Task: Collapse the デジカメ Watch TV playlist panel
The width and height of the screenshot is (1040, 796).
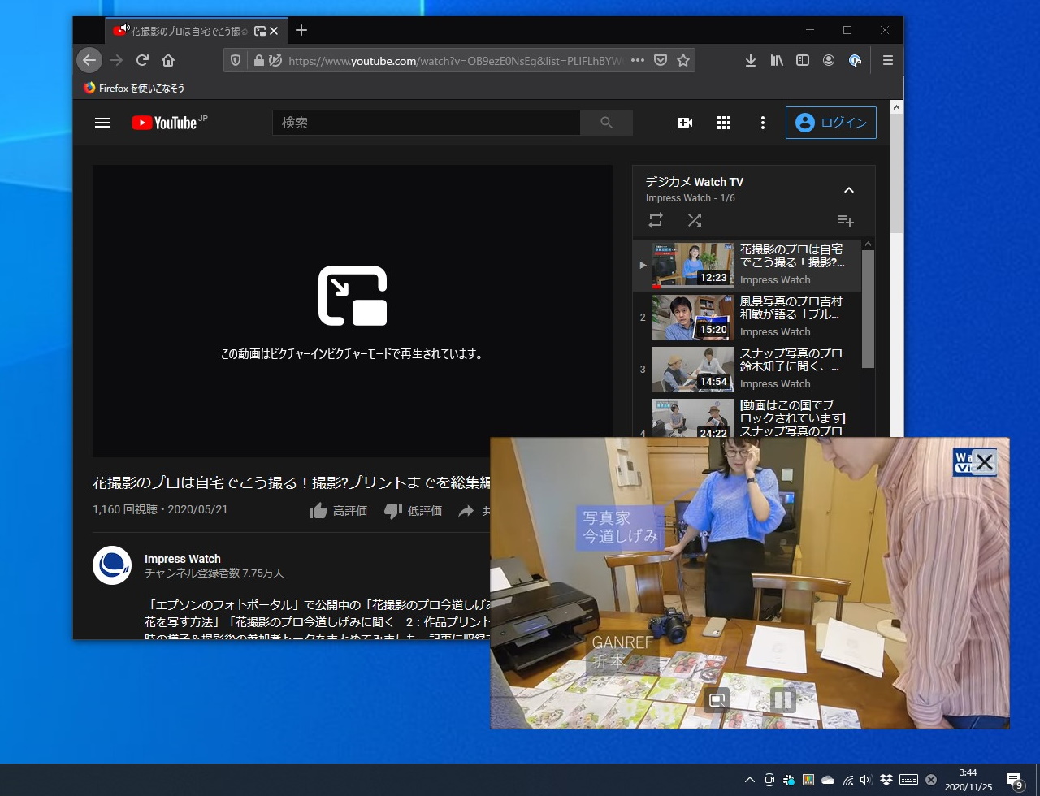Action: pyautogui.click(x=849, y=190)
